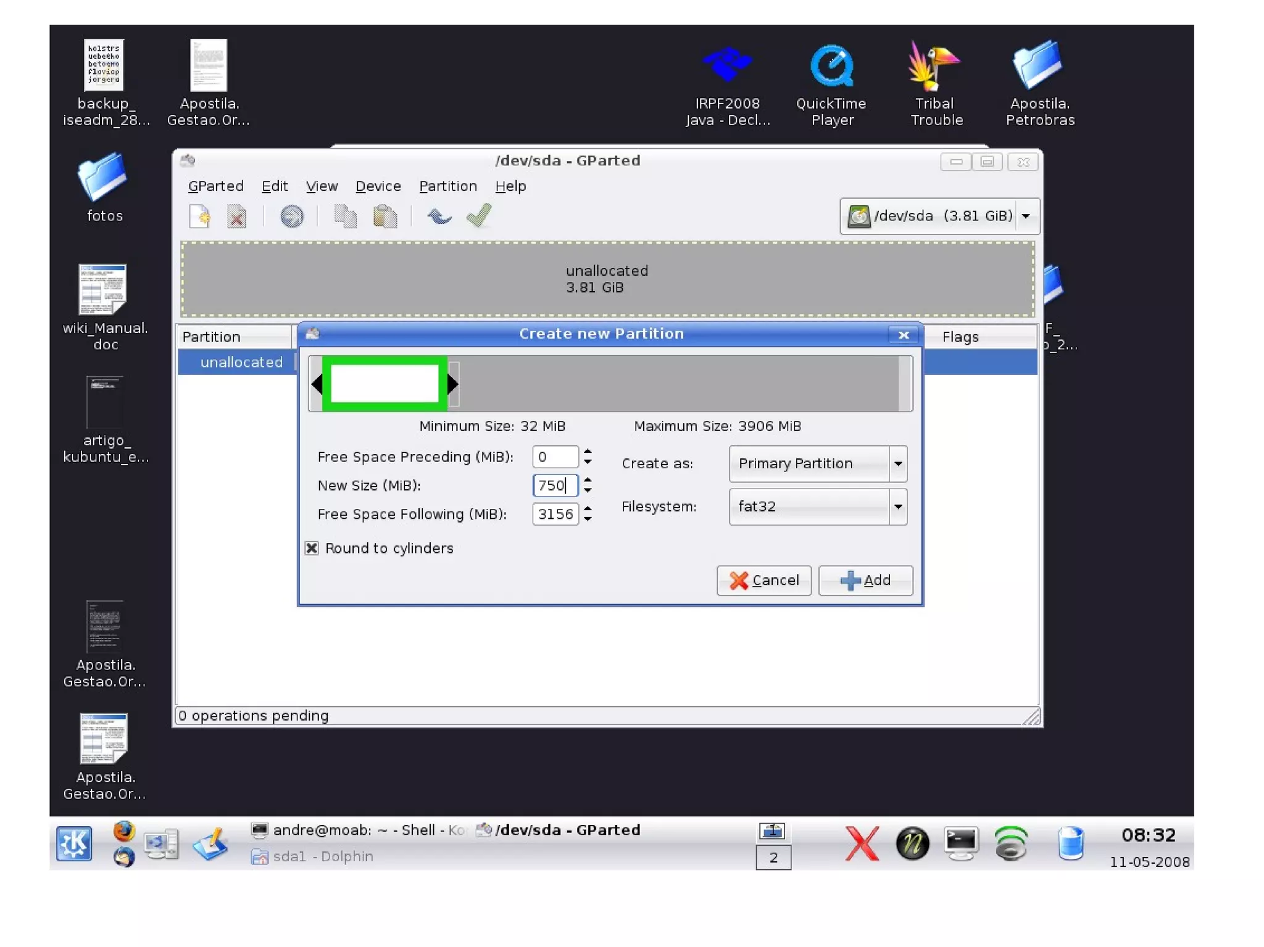Open the Create as partition type dropdown

click(898, 463)
